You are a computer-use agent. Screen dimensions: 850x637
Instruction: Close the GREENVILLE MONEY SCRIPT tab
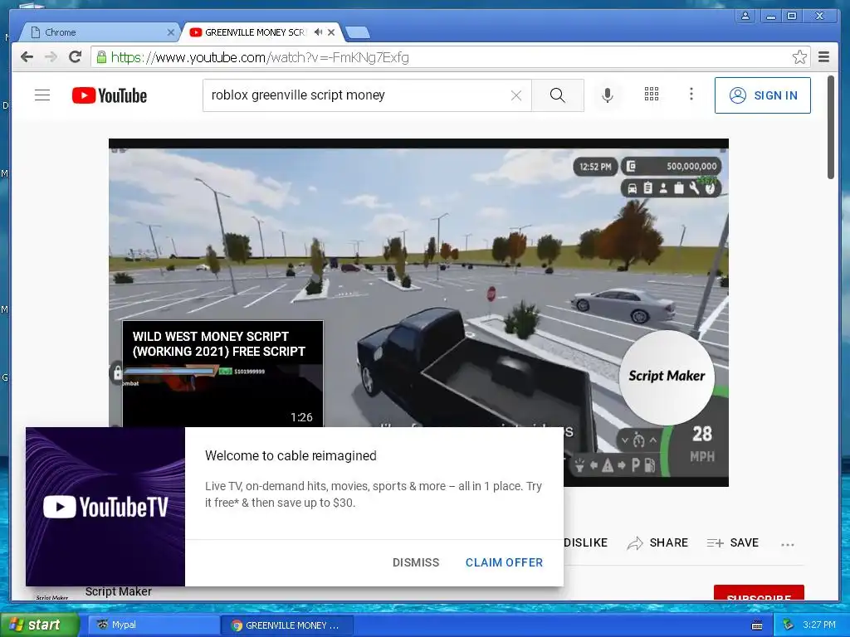tap(331, 32)
